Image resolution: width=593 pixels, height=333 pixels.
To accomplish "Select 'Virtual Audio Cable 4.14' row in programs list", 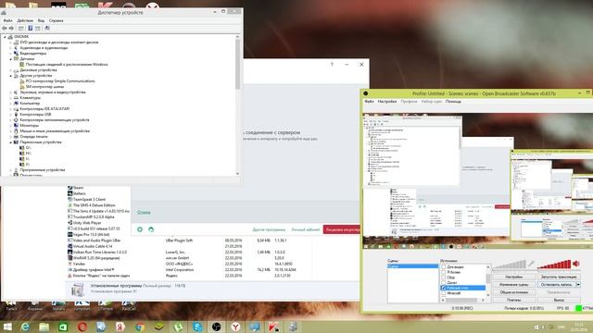I will 212,246.
